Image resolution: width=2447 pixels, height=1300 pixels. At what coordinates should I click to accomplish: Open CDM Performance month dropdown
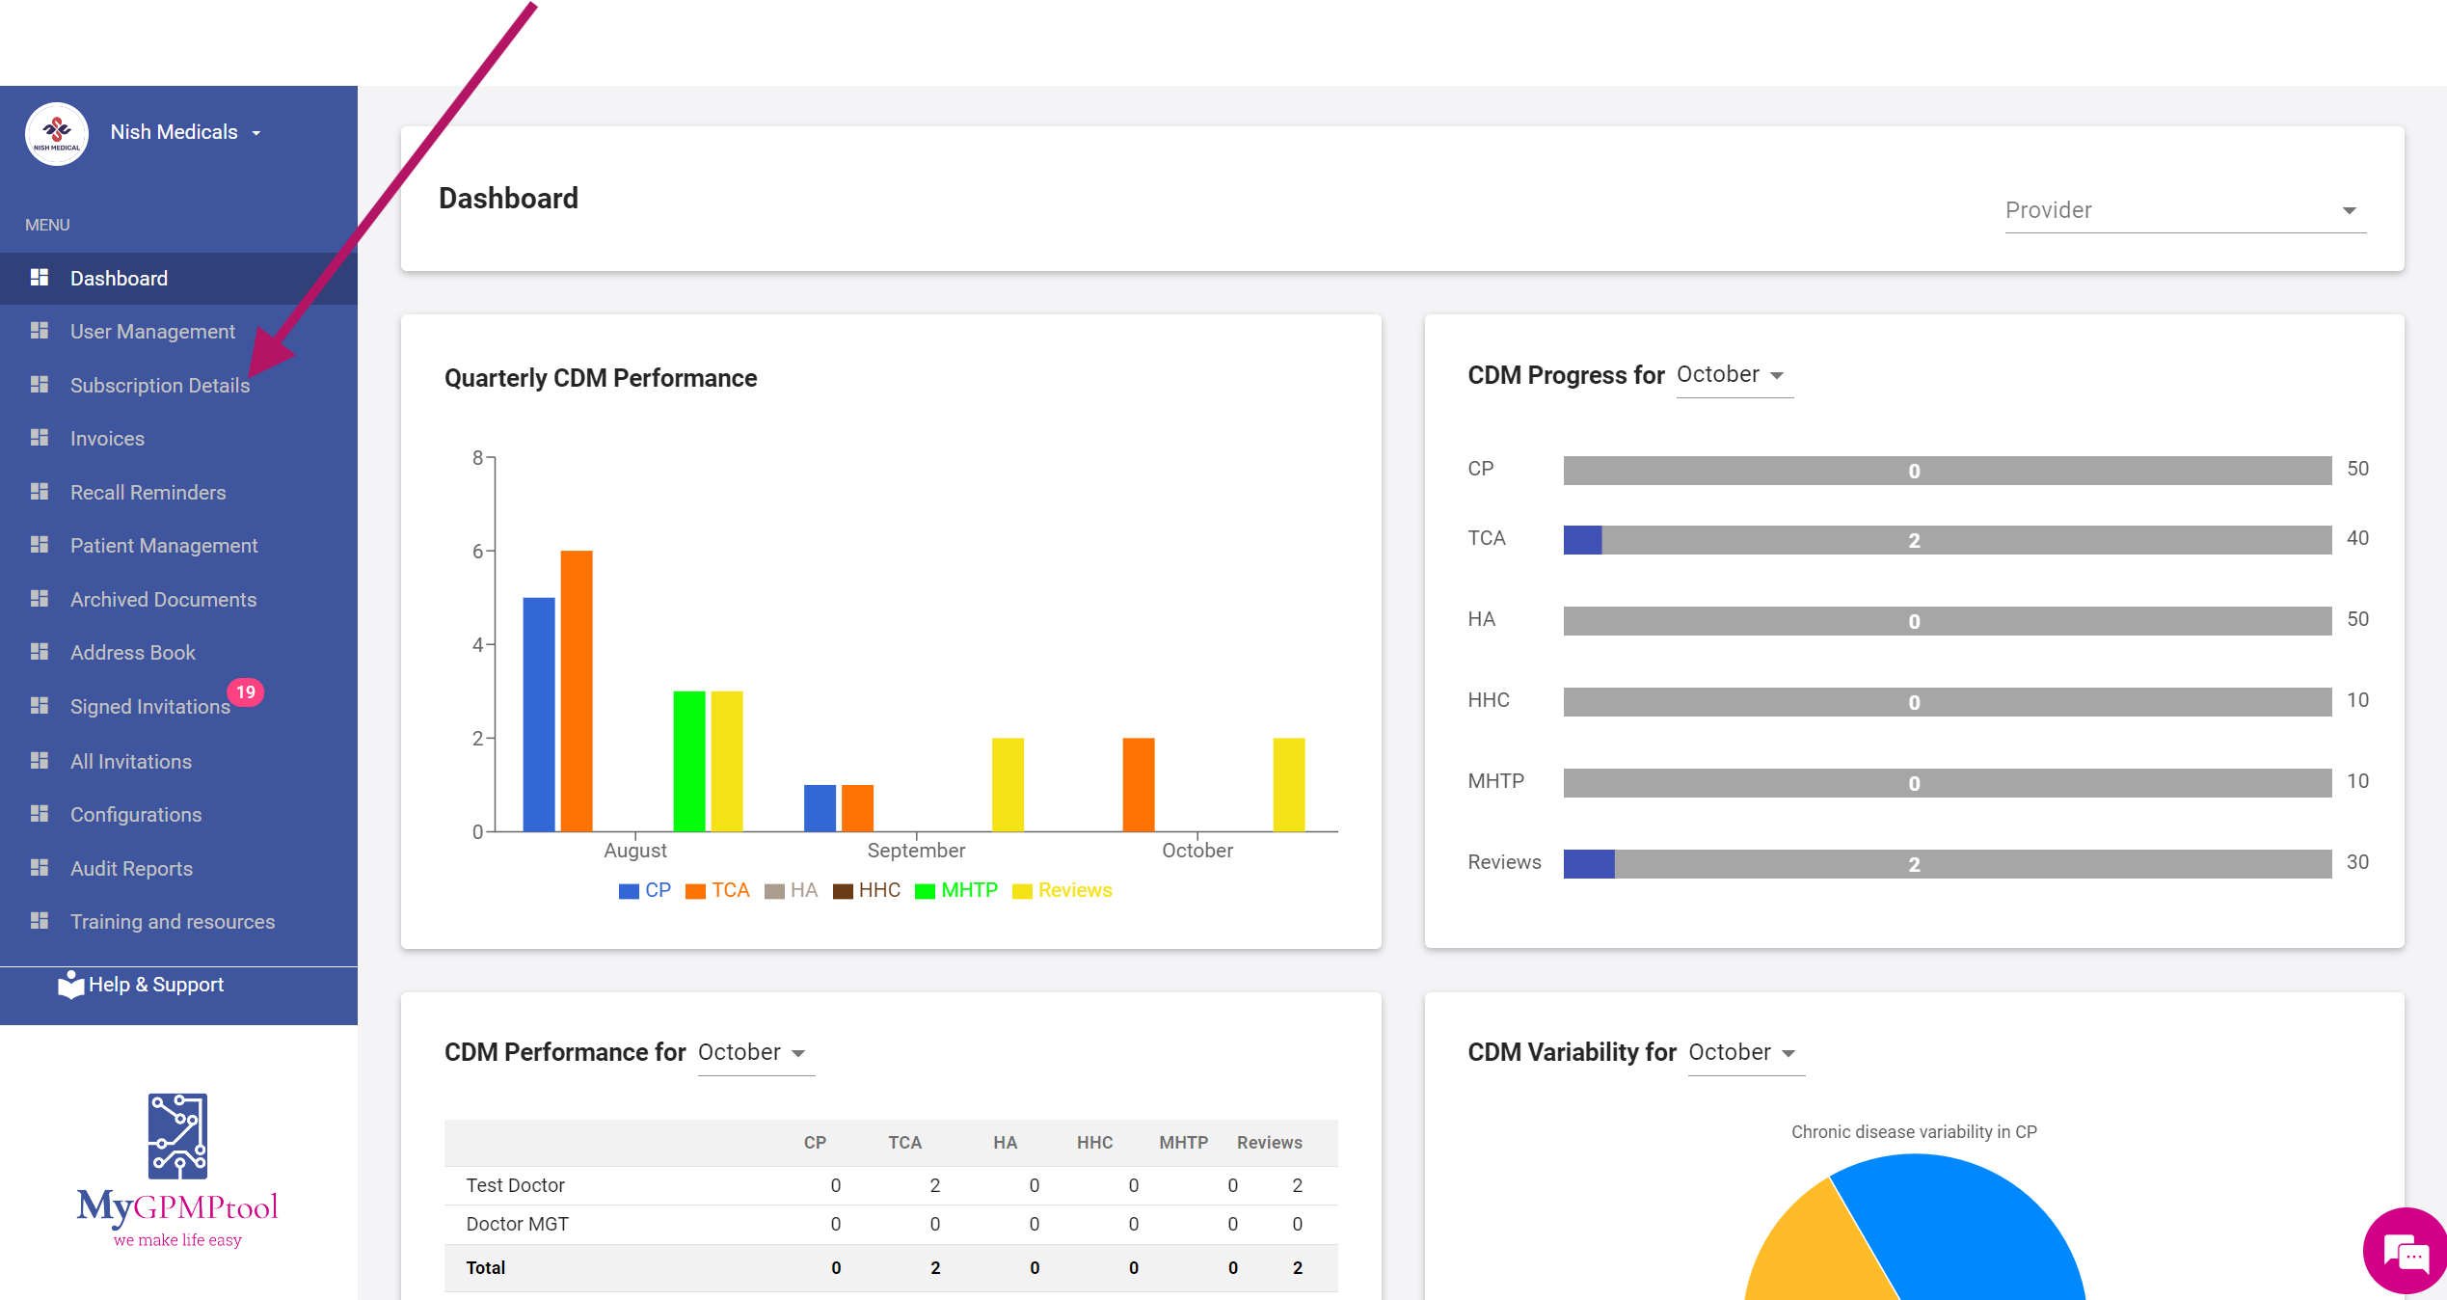(755, 1053)
